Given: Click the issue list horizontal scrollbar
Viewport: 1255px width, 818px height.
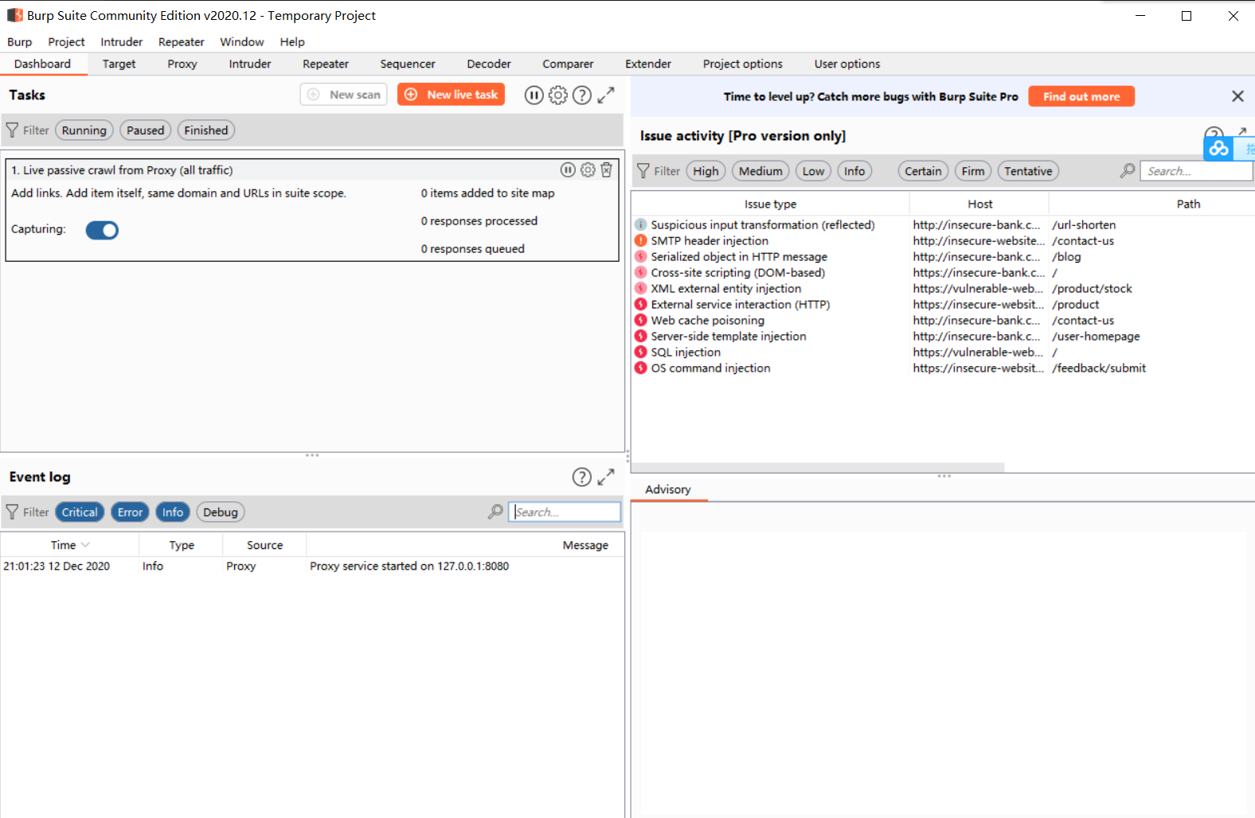Looking at the screenshot, I should point(818,468).
